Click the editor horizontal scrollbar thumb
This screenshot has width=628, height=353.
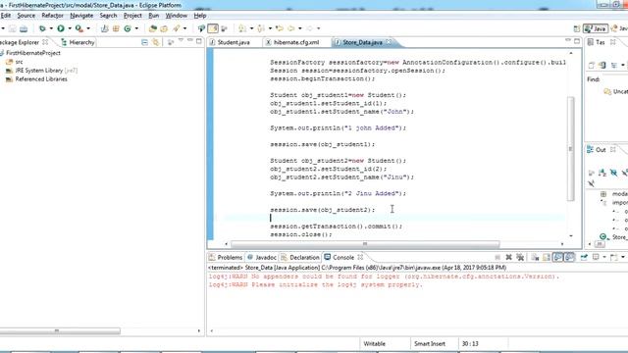365,244
